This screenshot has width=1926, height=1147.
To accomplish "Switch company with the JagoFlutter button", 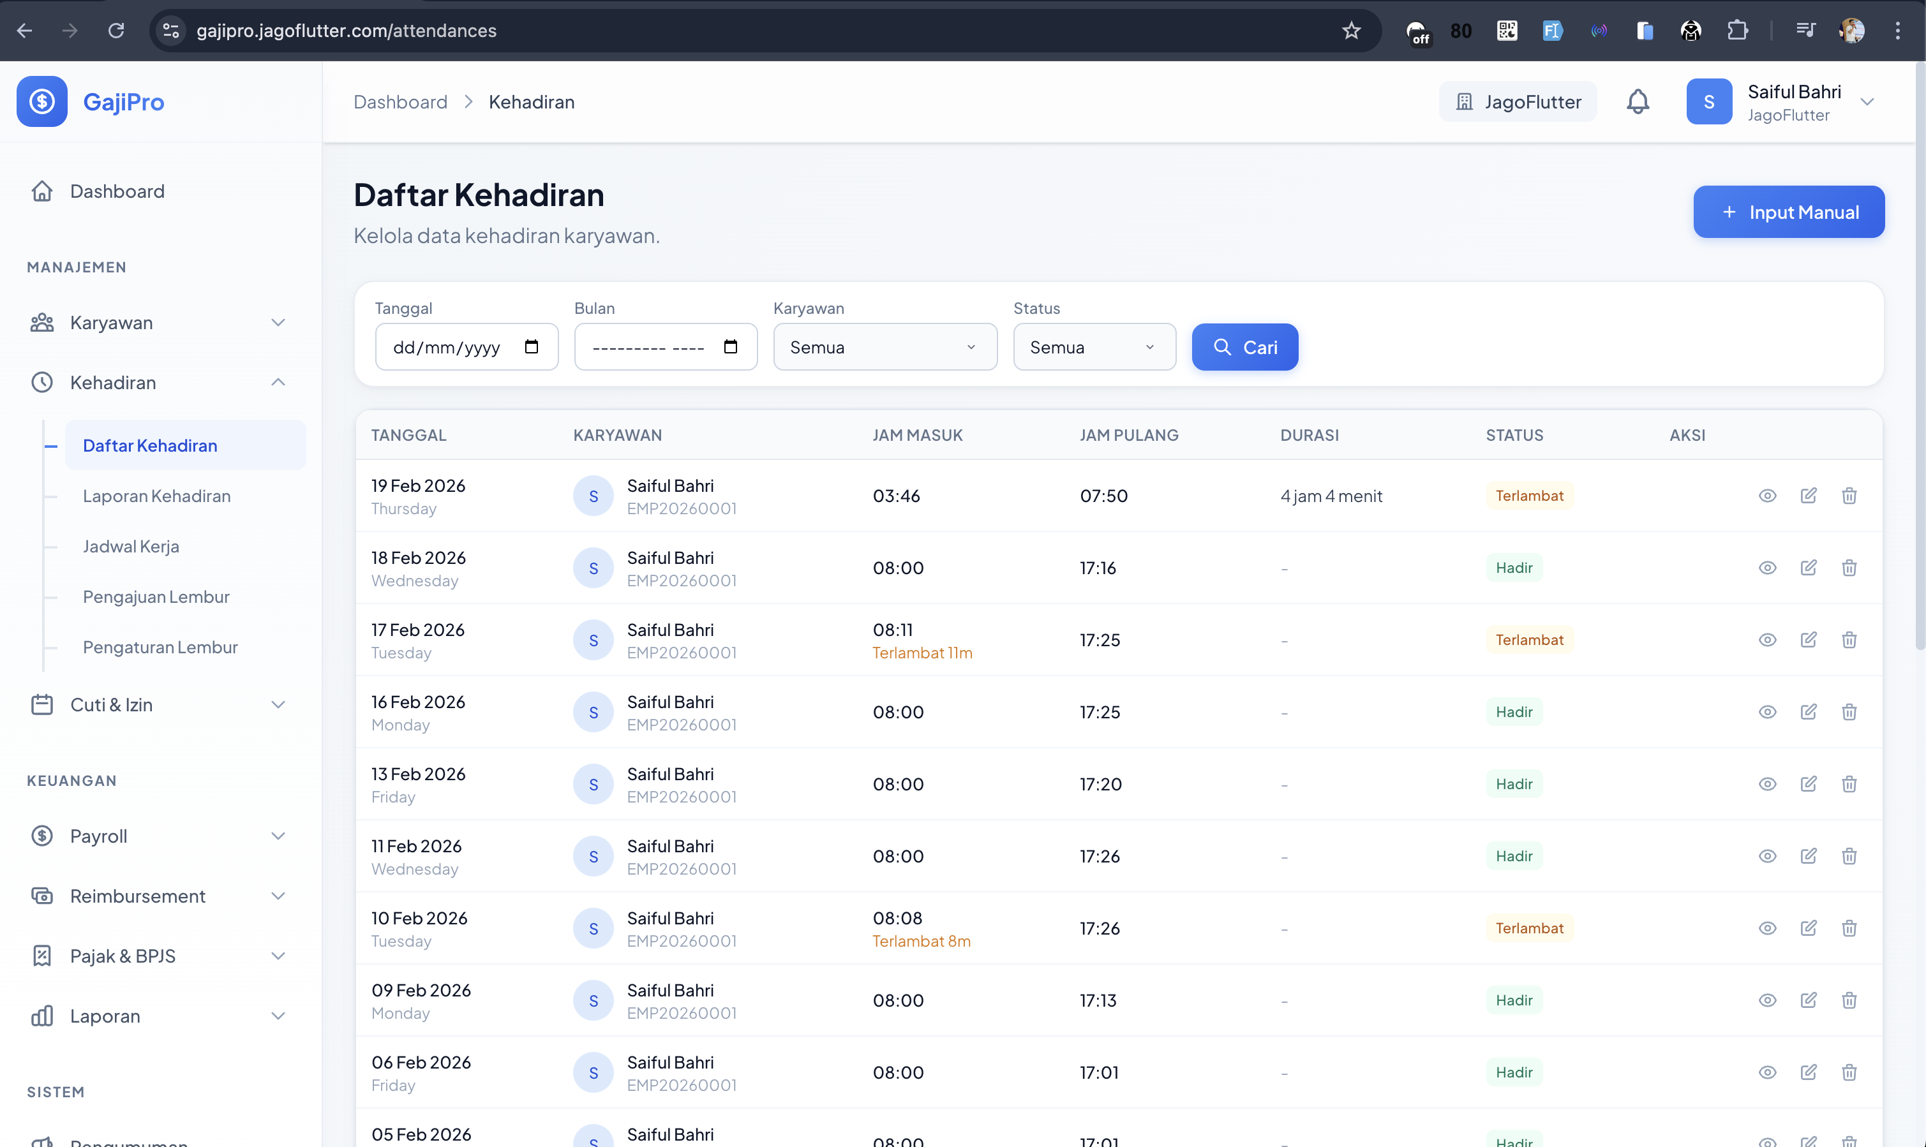I will 1518,102.
